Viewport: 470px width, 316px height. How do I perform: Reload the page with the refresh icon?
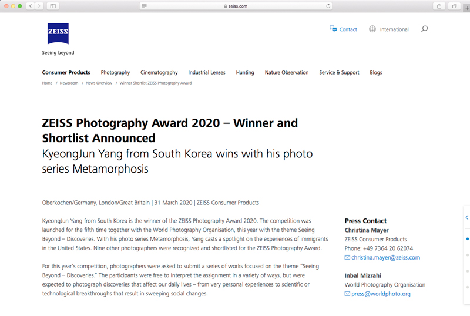(x=328, y=6)
